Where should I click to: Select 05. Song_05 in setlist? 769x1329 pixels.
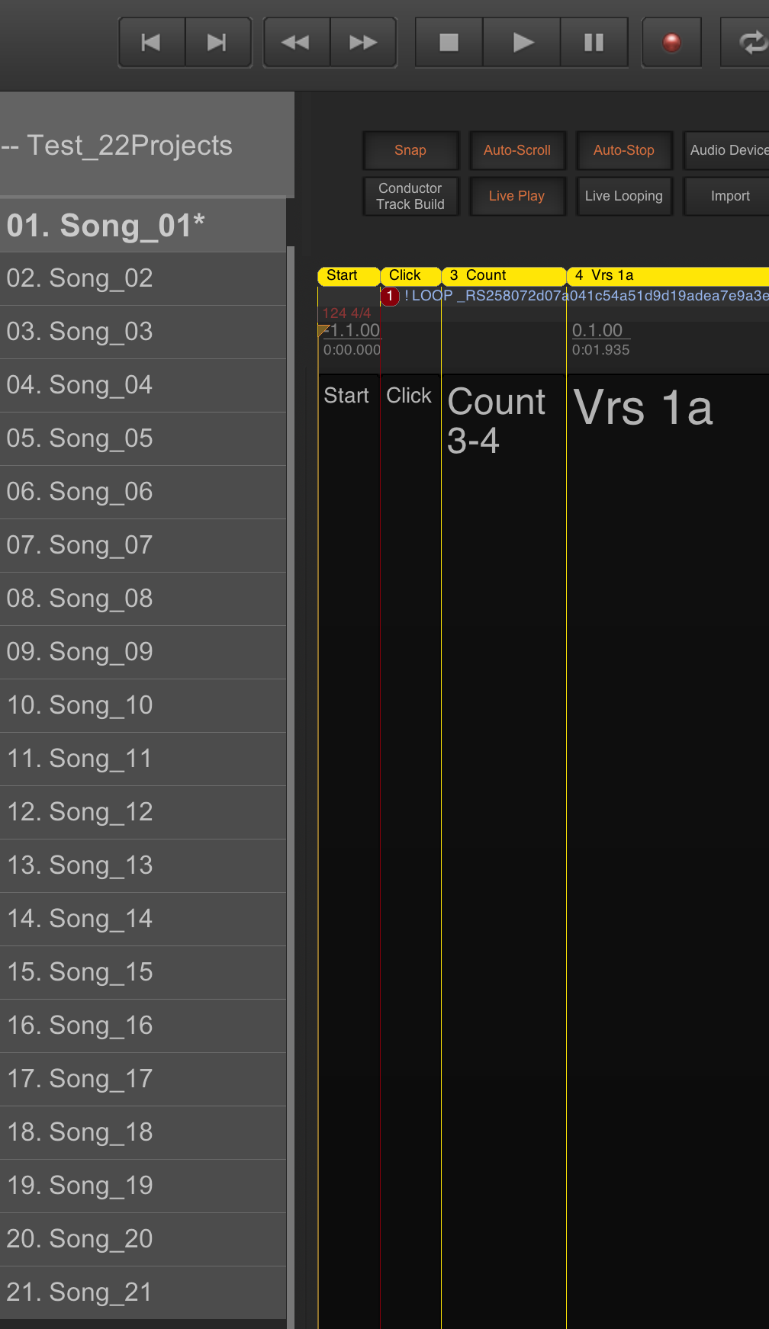[143, 438]
